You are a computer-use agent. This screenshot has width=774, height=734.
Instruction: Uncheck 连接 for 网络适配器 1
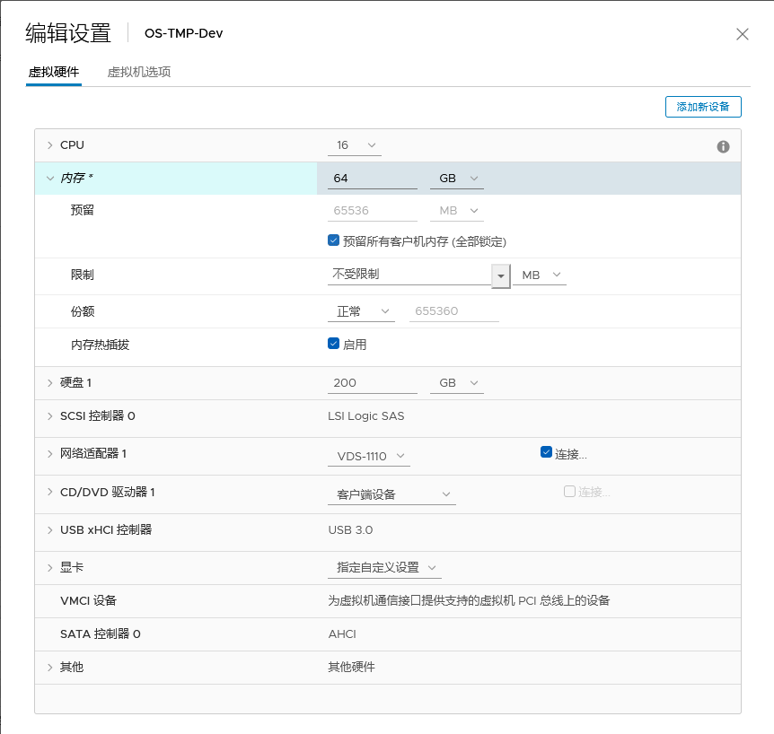(x=546, y=452)
